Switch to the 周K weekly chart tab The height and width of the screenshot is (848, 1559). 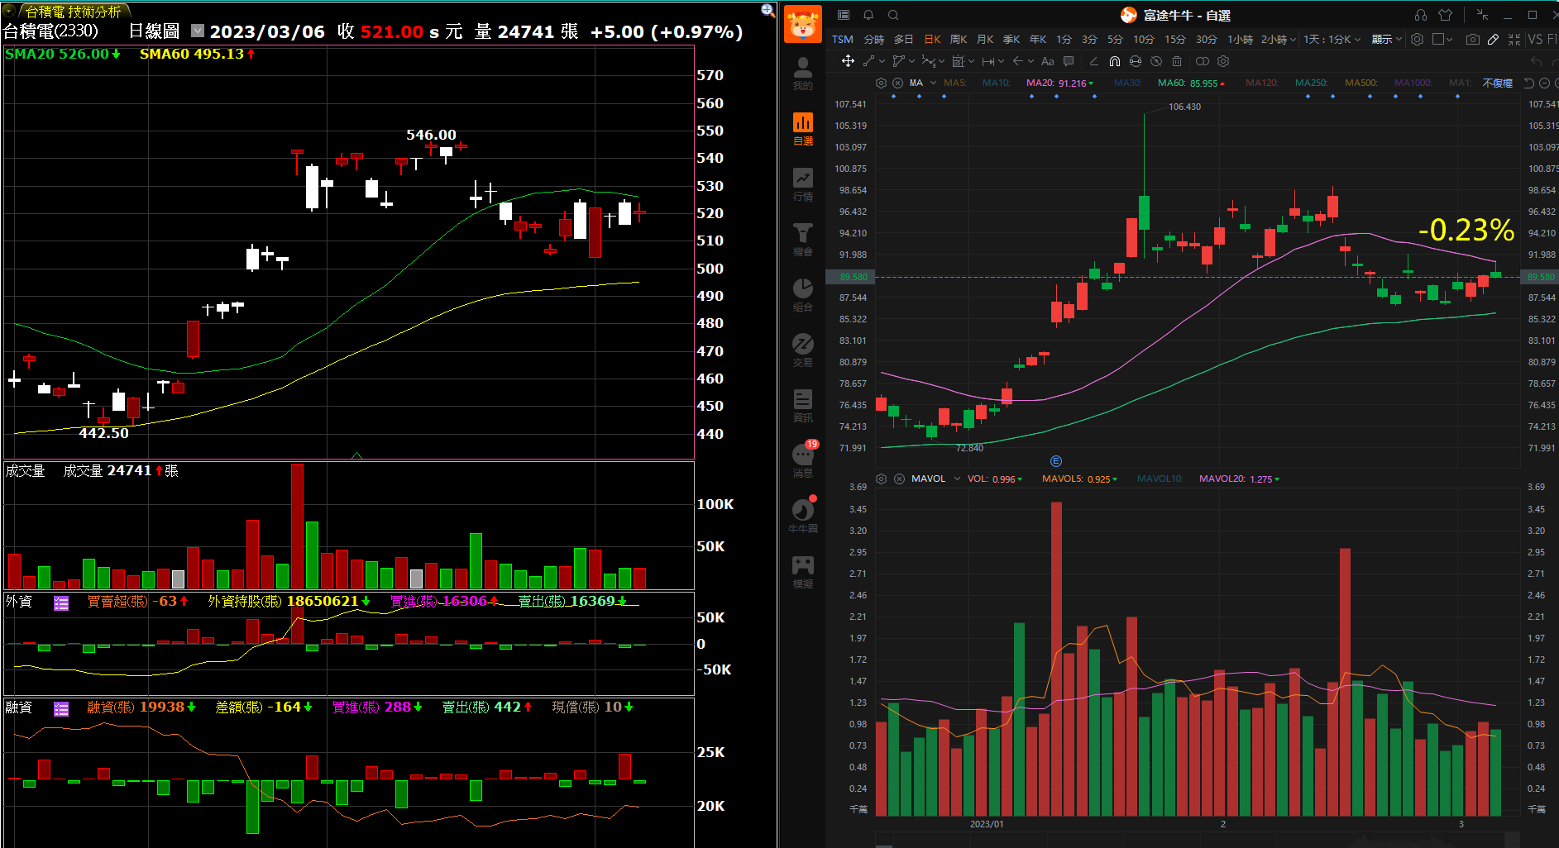point(959,40)
